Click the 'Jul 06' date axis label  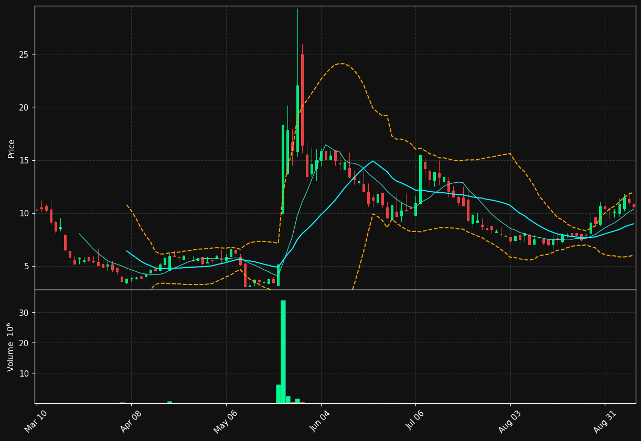coord(415,422)
